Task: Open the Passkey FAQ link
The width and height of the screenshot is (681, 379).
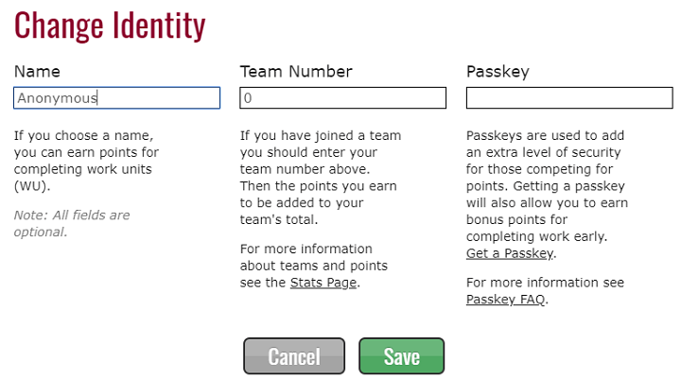Action: click(506, 300)
